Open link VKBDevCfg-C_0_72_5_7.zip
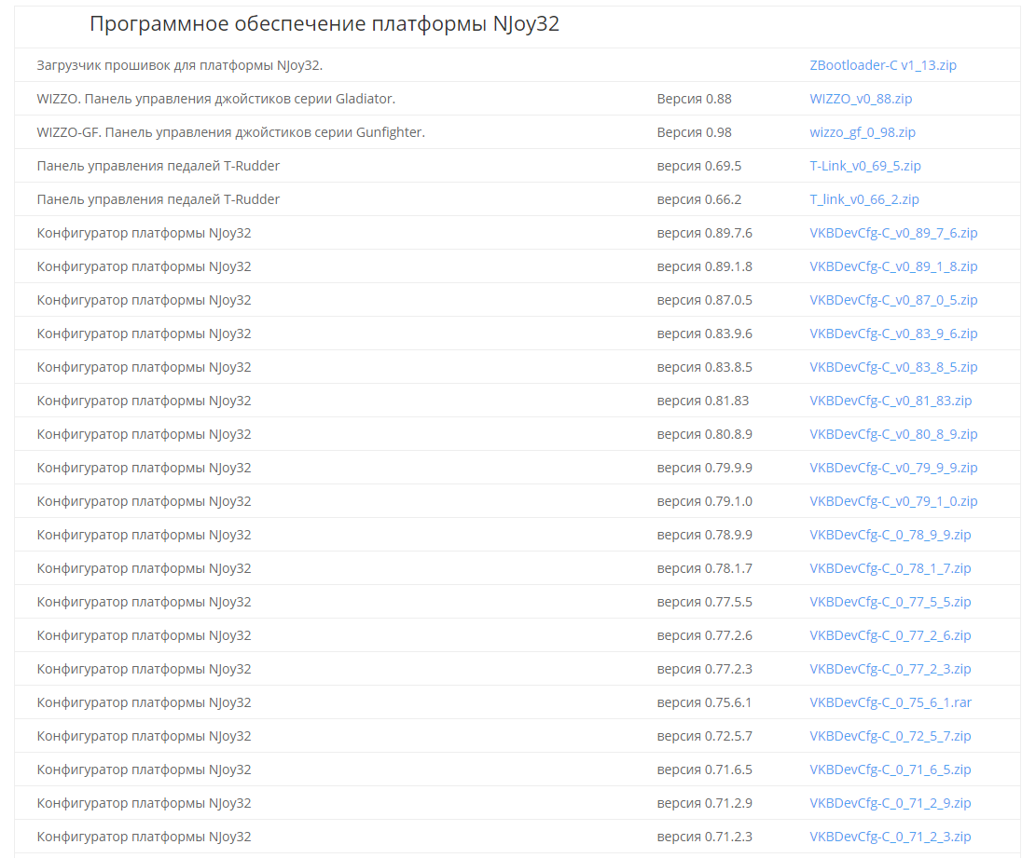Image resolution: width=1022 pixels, height=858 pixels. tap(890, 736)
